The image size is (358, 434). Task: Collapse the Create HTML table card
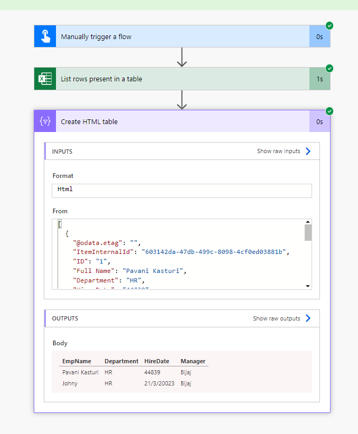tap(158, 121)
